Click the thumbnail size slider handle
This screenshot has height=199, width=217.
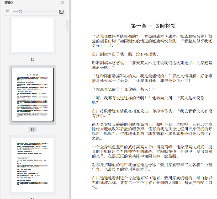coord(20,12)
